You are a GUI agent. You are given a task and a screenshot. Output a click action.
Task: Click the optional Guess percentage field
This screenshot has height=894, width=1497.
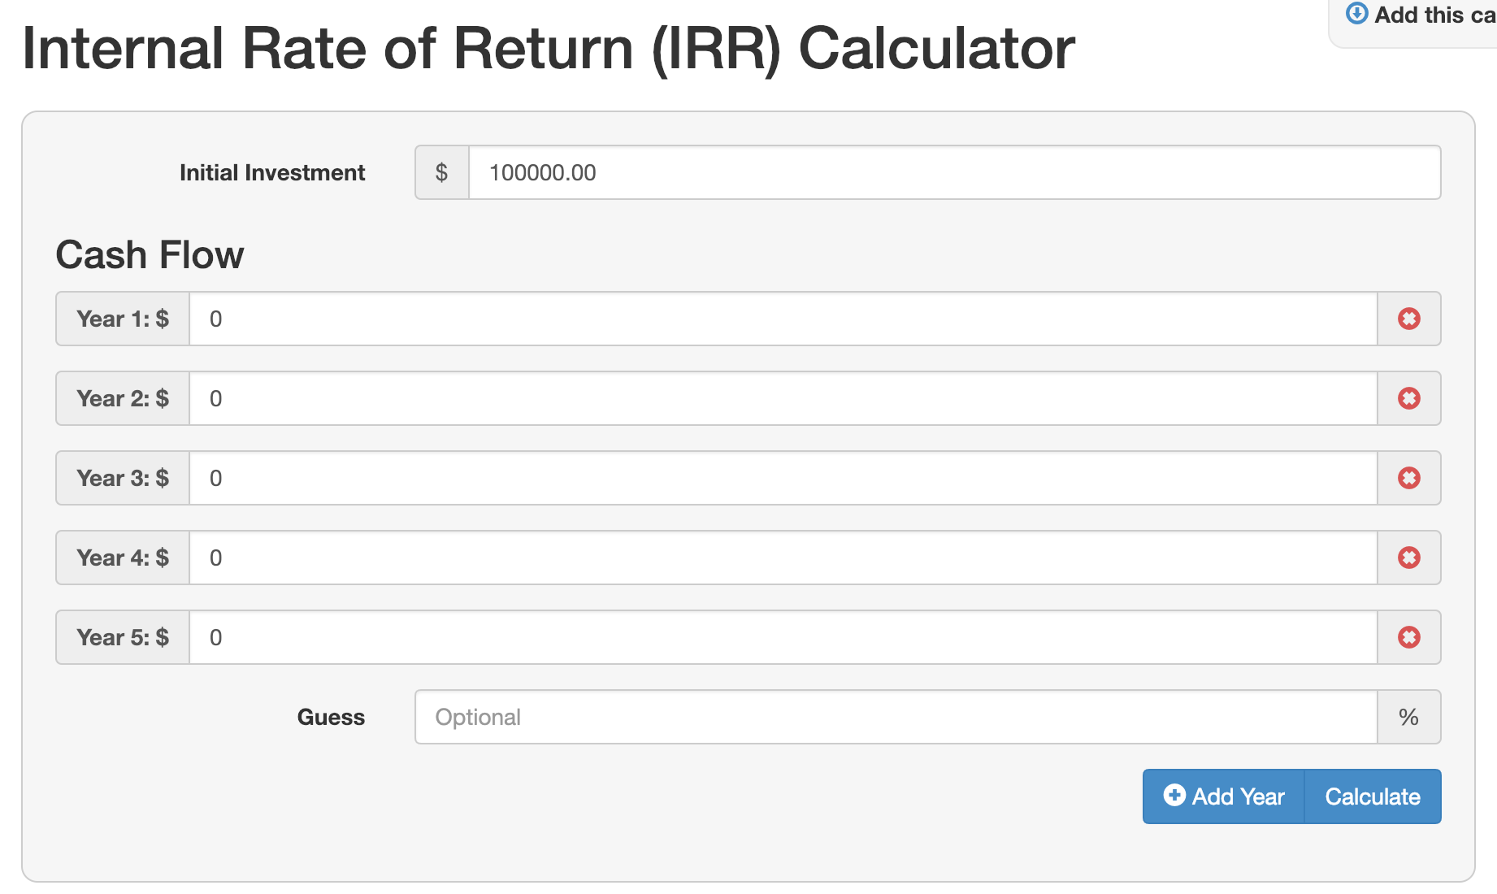tap(896, 717)
